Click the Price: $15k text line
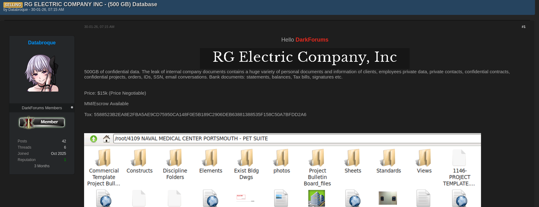The height and width of the screenshot is (207, 539). tap(115, 93)
